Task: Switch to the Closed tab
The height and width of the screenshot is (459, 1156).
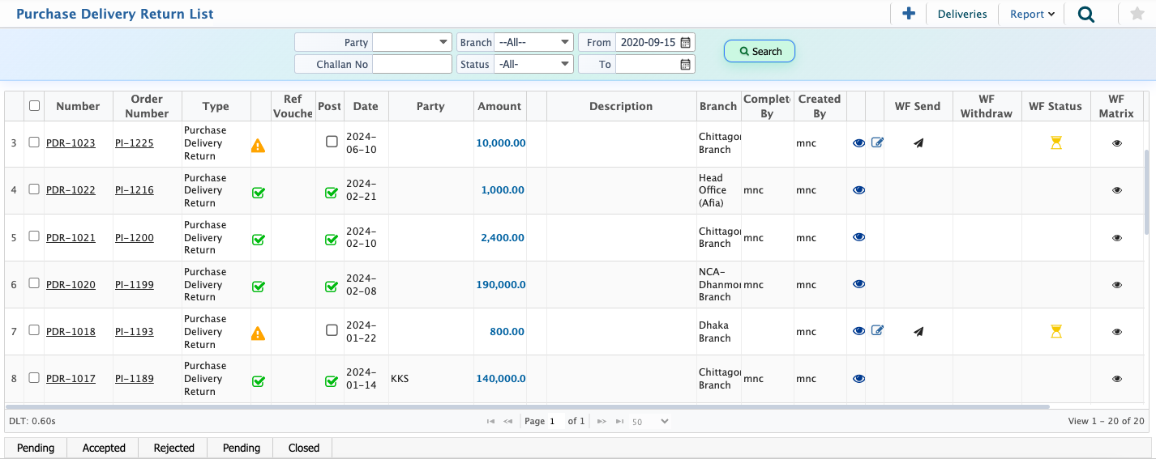Action: click(304, 448)
